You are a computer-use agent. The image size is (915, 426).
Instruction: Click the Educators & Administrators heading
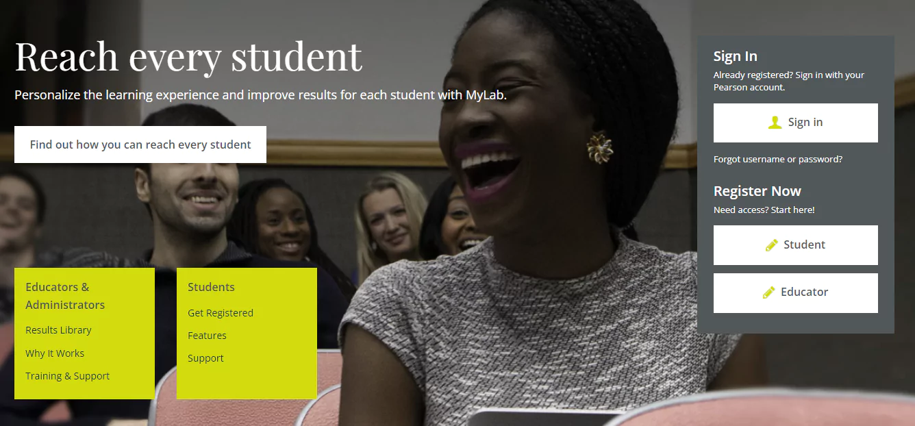click(x=65, y=296)
